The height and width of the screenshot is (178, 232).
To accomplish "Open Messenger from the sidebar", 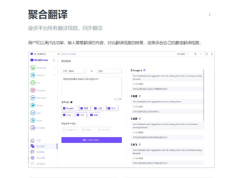I will 41,98.
